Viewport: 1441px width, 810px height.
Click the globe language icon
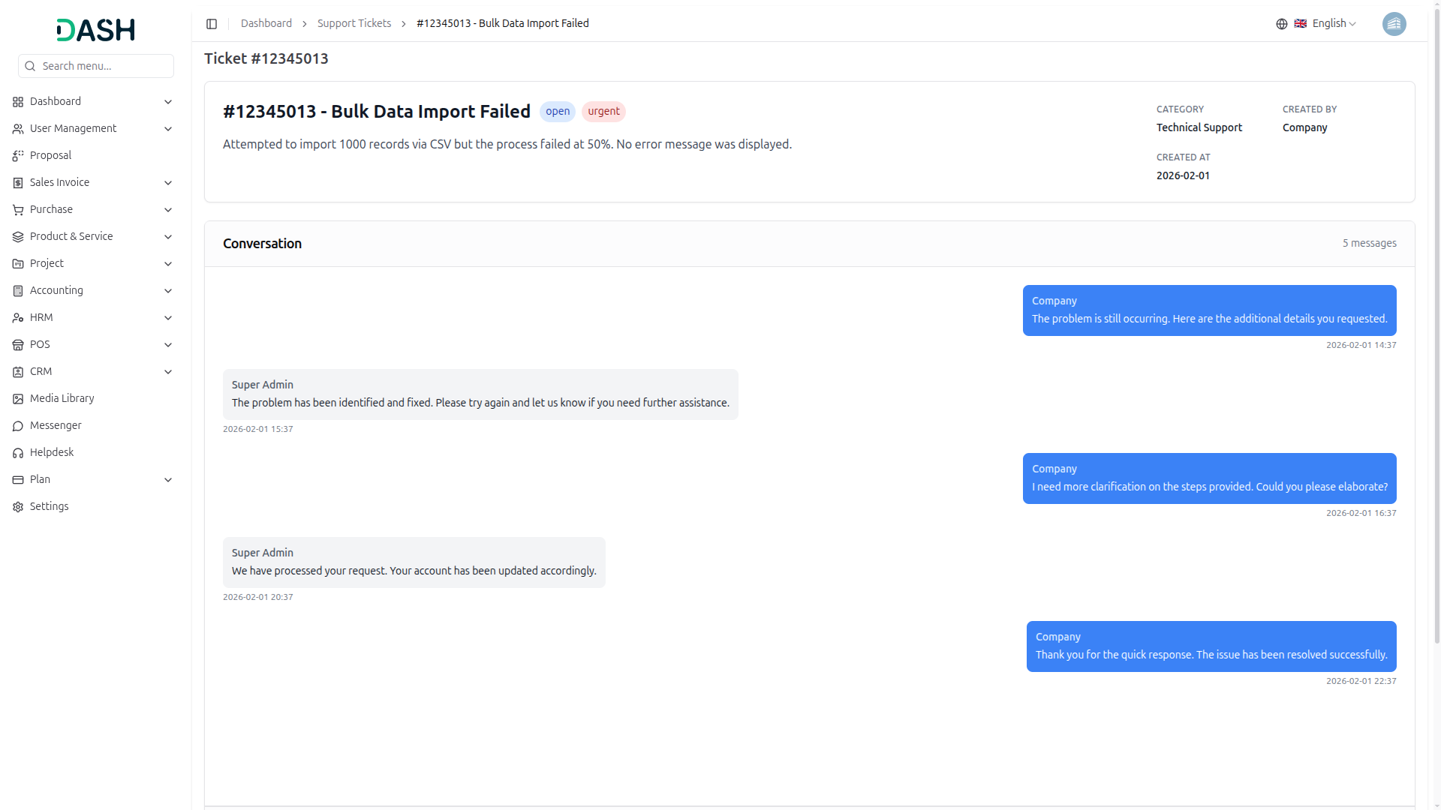click(1282, 24)
